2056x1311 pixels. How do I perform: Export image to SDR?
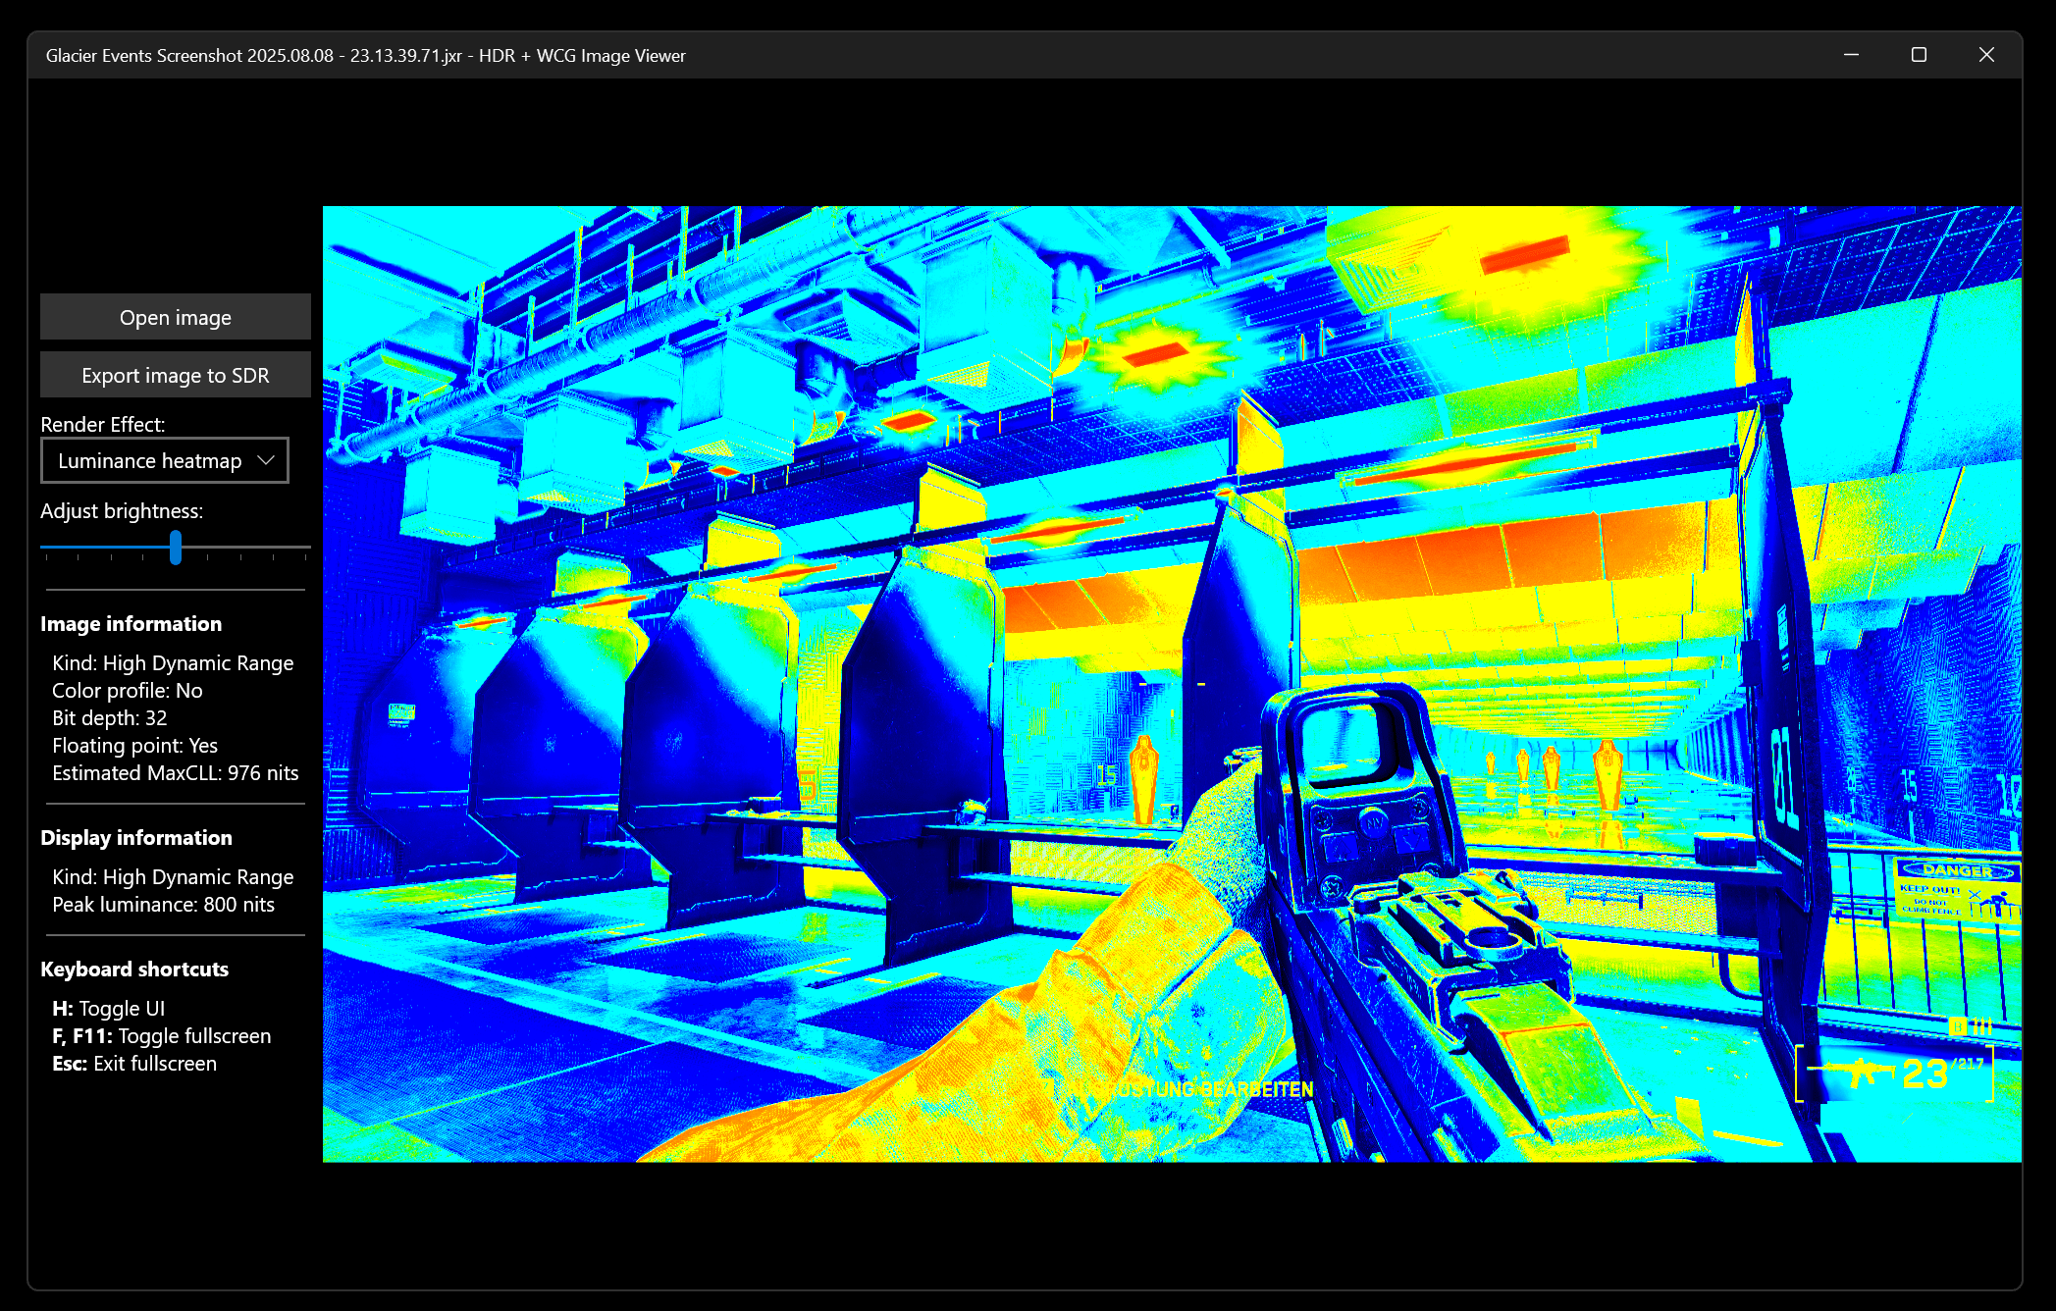pos(175,375)
